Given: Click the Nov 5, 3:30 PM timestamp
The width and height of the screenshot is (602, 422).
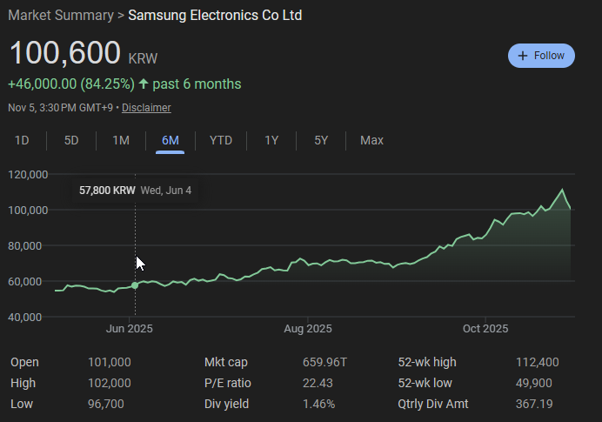Looking at the screenshot, I should [61, 108].
